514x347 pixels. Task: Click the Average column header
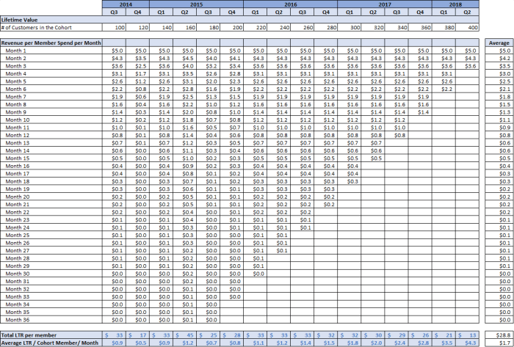(499, 43)
